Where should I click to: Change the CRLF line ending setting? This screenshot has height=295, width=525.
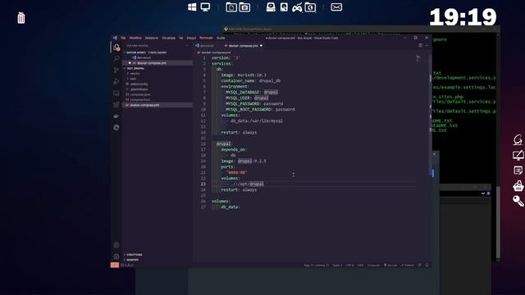pyautogui.click(x=360, y=265)
